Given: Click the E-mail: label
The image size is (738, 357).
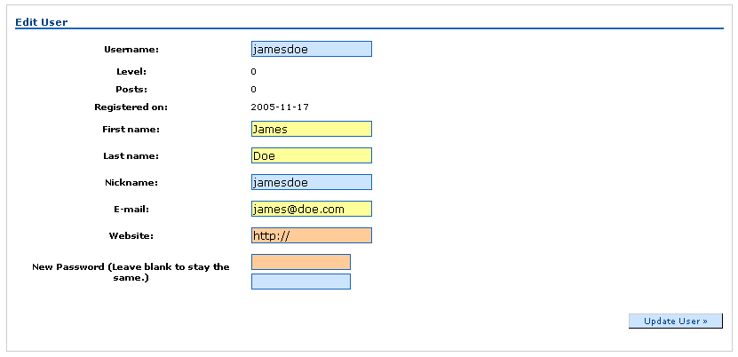Looking at the screenshot, I should [x=131, y=210].
